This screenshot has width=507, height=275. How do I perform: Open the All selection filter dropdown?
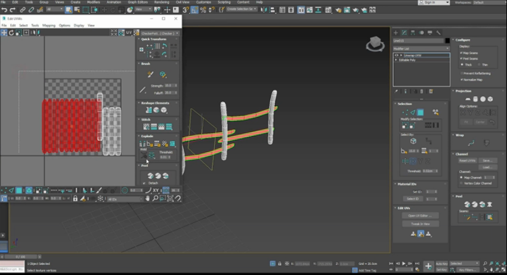tap(54, 10)
